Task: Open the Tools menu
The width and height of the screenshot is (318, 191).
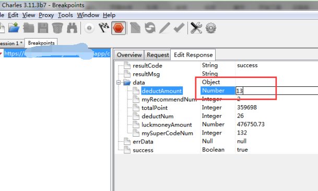Action: (65, 15)
